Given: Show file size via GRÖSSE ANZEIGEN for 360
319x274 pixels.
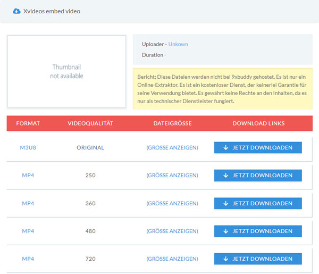Looking at the screenshot, I should click(172, 203).
